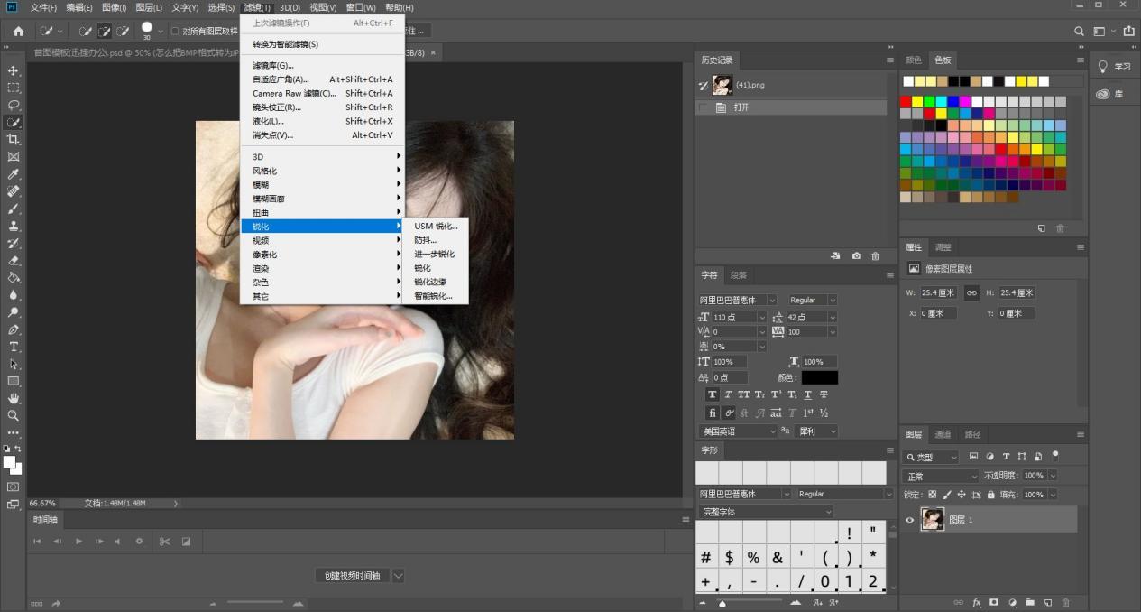The width and height of the screenshot is (1141, 612).
Task: Open the 美国英语 language dropdown
Action: pos(738,431)
